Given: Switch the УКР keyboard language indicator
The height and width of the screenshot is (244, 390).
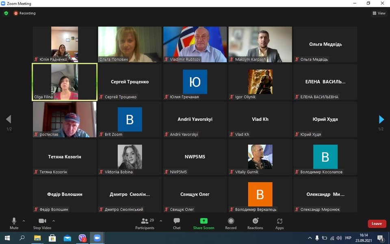Looking at the screenshot, I should [x=348, y=238].
